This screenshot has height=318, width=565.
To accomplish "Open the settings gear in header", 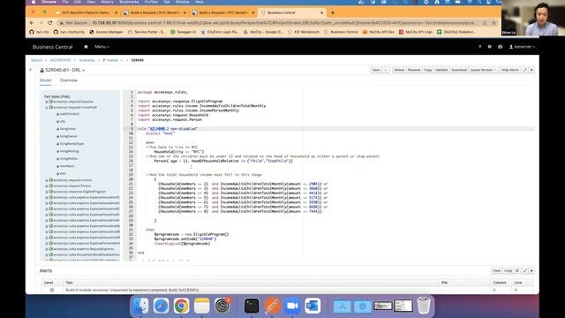I will 489,47.
